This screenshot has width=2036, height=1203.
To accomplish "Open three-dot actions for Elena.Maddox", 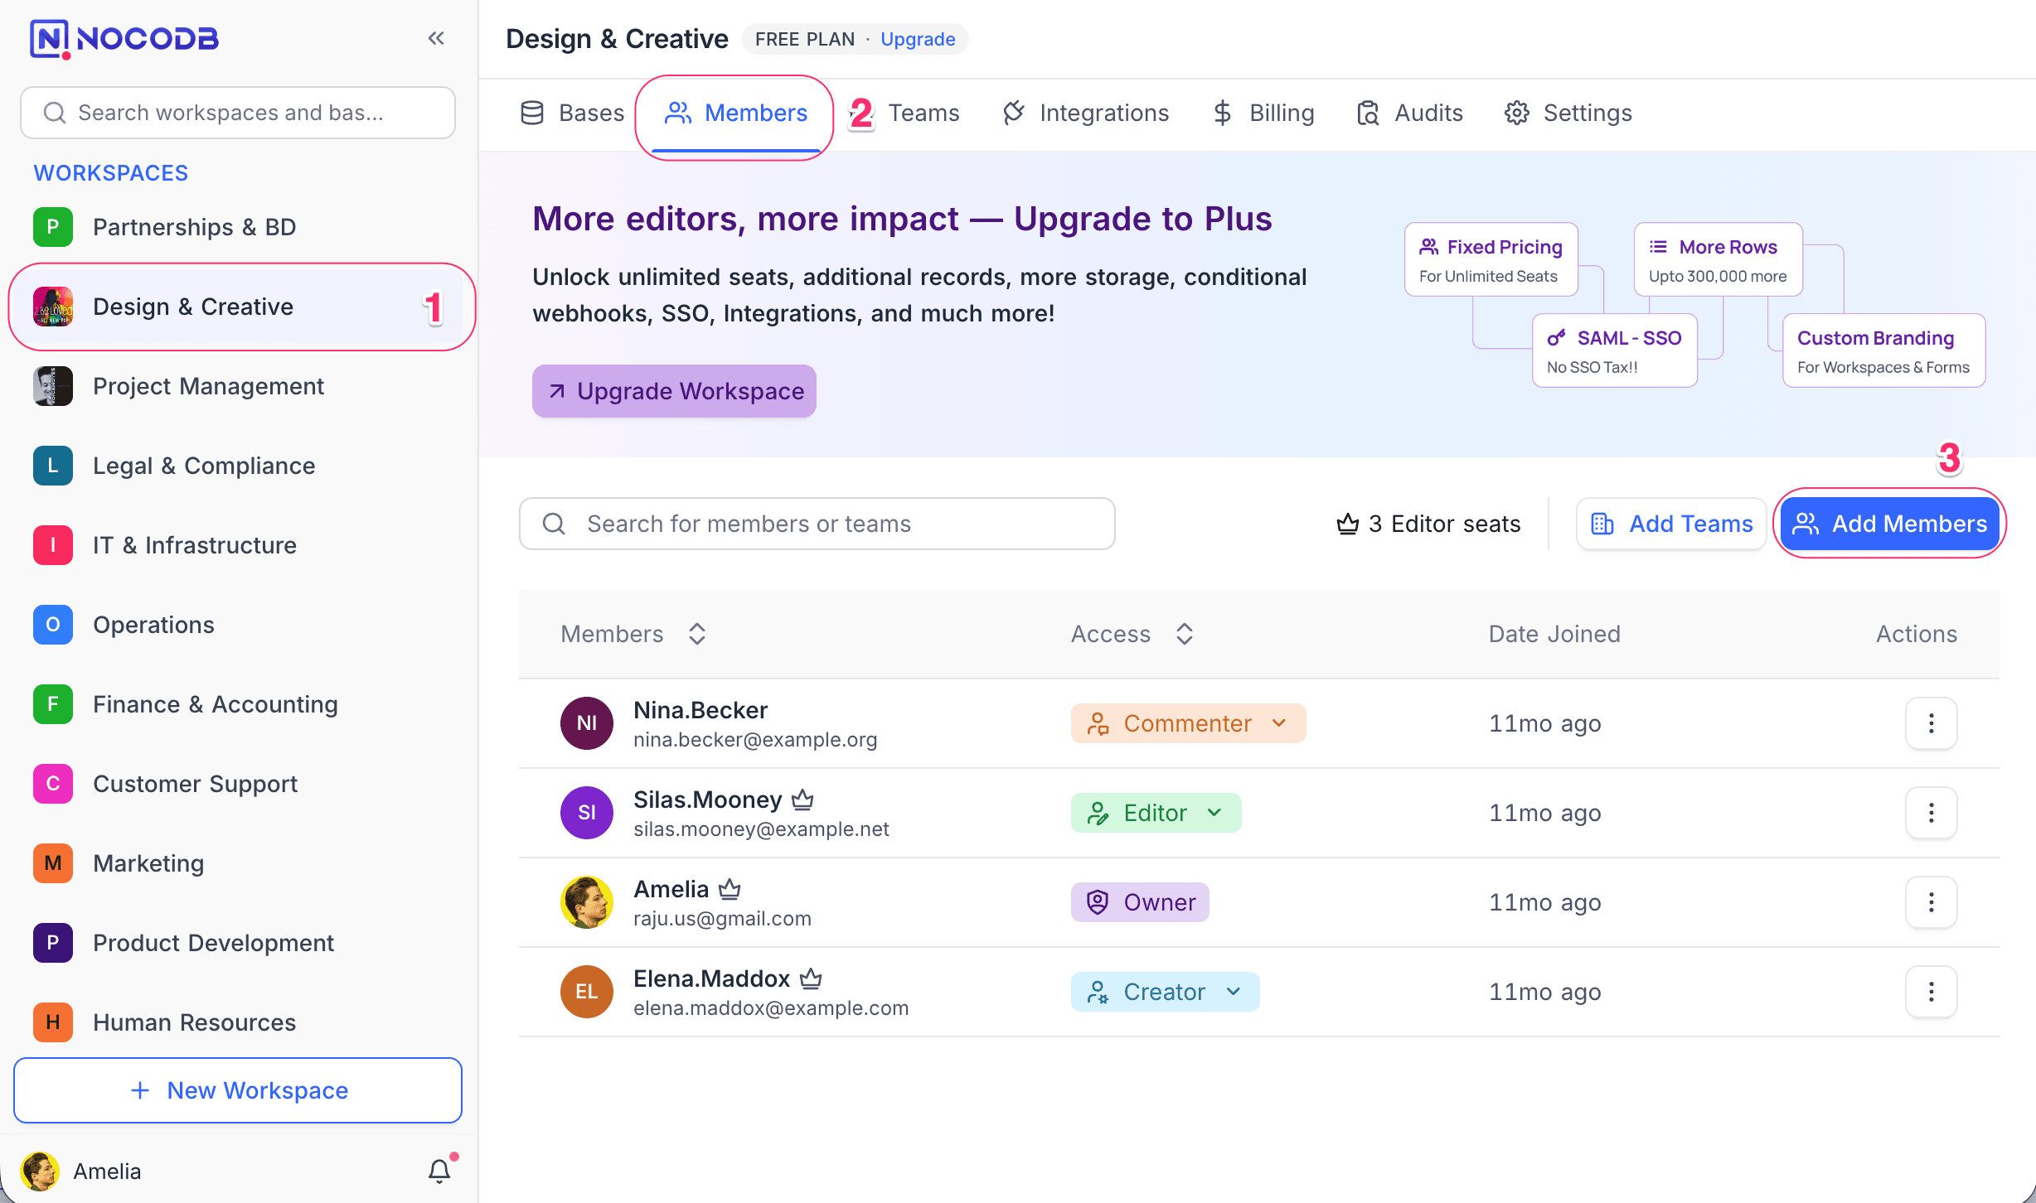I will pos(1931,992).
